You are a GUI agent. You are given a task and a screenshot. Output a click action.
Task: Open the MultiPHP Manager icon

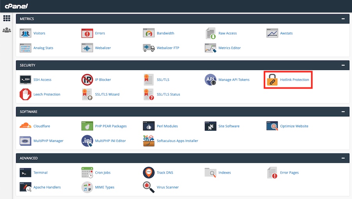(25, 141)
